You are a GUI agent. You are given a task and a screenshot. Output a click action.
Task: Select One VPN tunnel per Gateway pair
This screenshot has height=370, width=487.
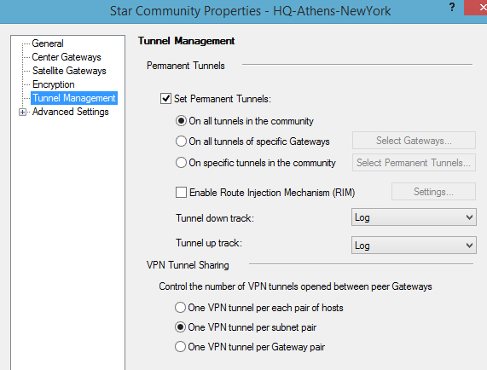pos(180,347)
